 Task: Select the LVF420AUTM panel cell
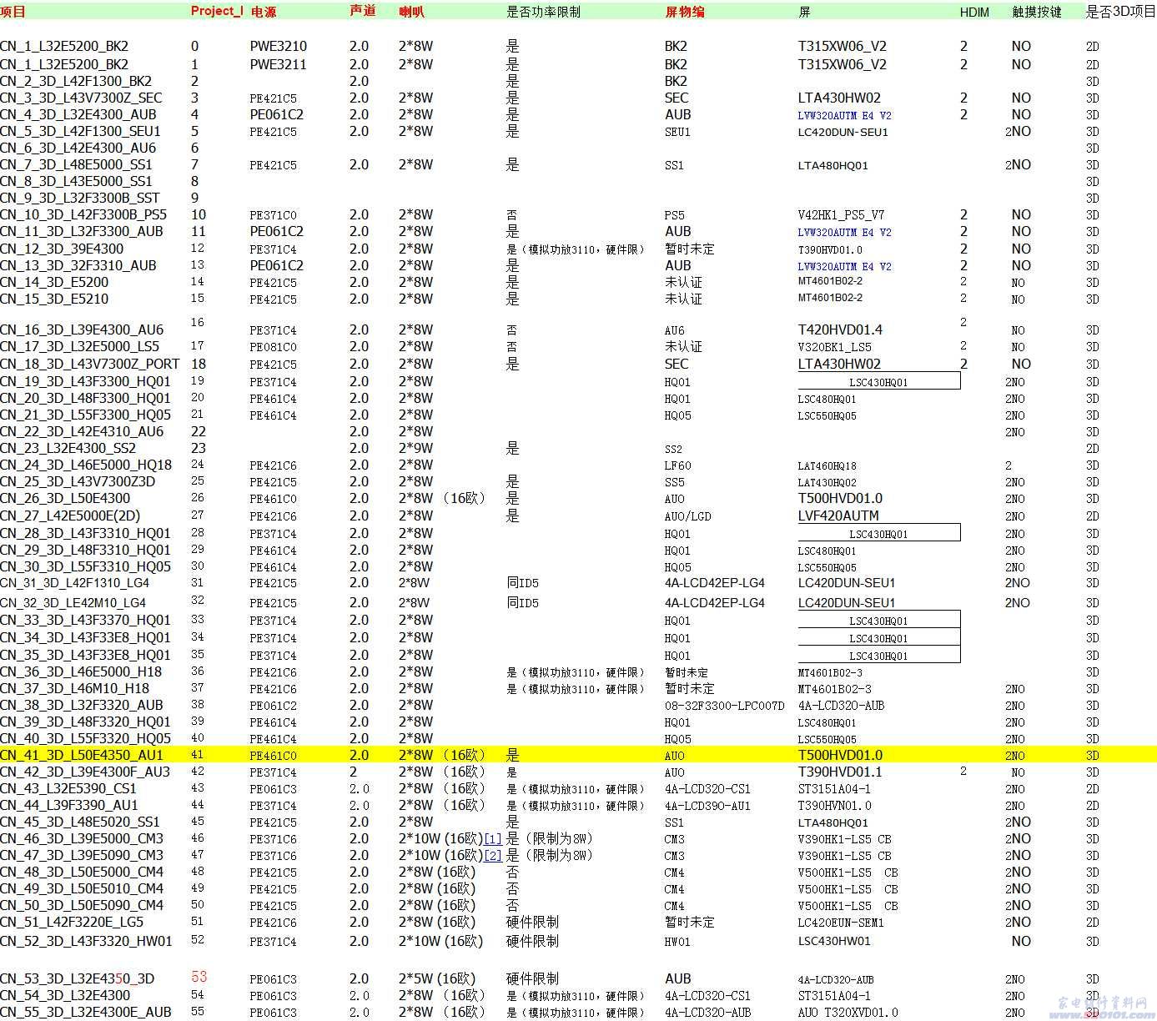pyautogui.click(x=838, y=516)
